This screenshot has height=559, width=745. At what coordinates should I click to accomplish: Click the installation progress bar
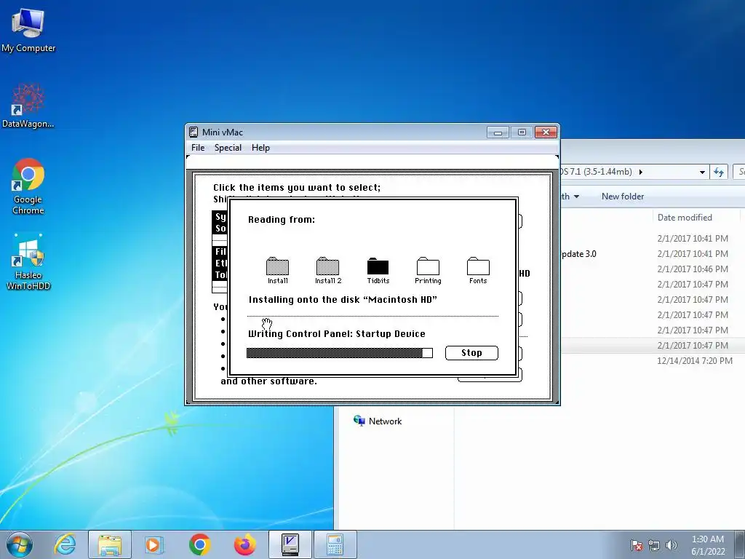tap(339, 353)
